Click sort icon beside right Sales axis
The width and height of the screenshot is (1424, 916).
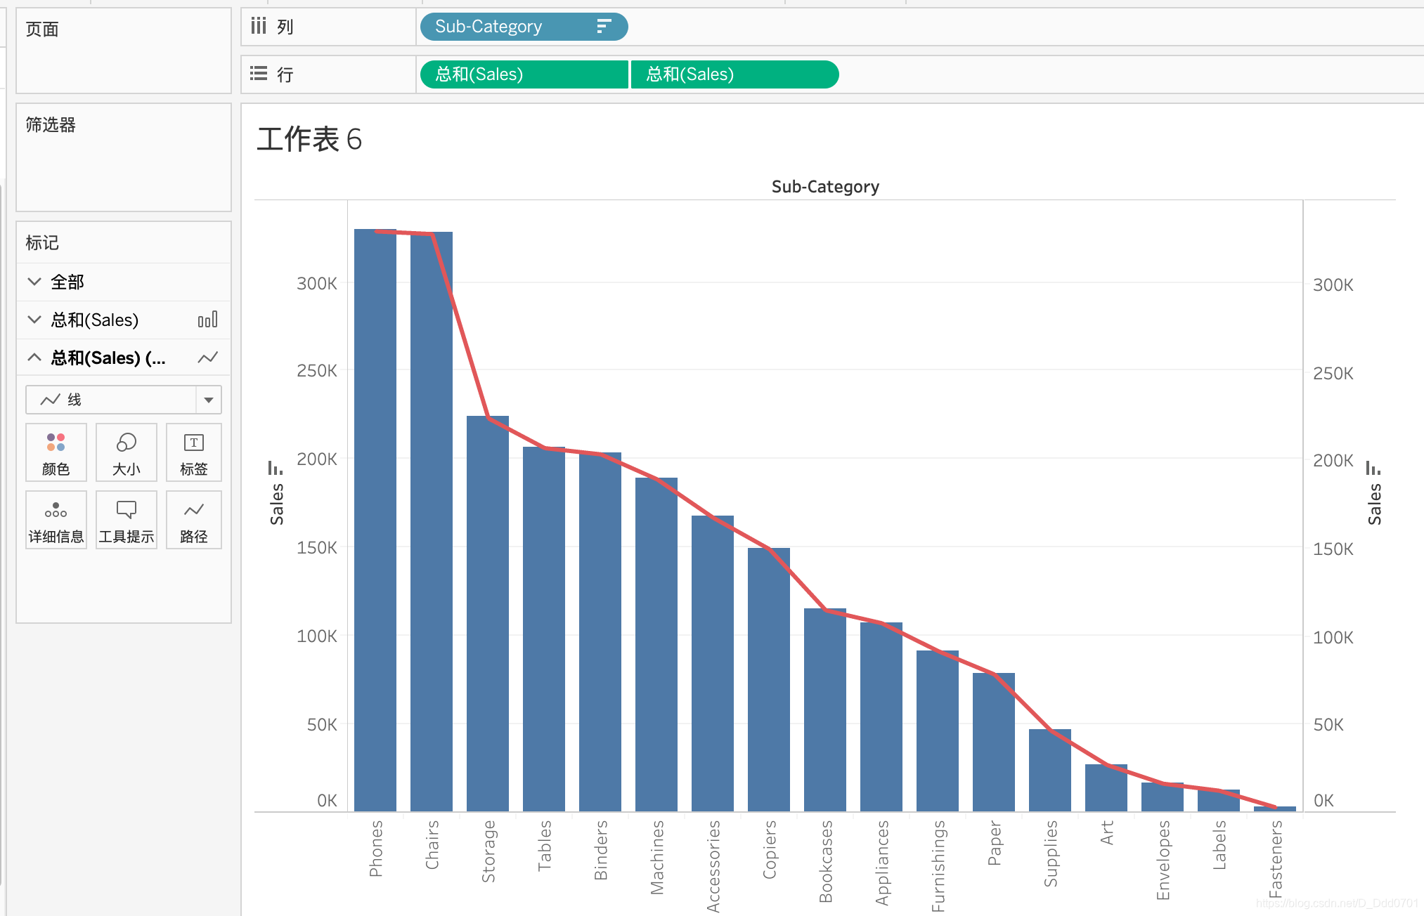1373,468
